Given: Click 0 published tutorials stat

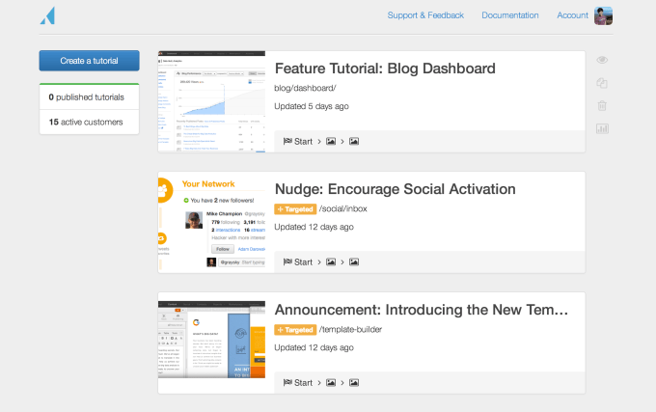Looking at the screenshot, I should [87, 97].
